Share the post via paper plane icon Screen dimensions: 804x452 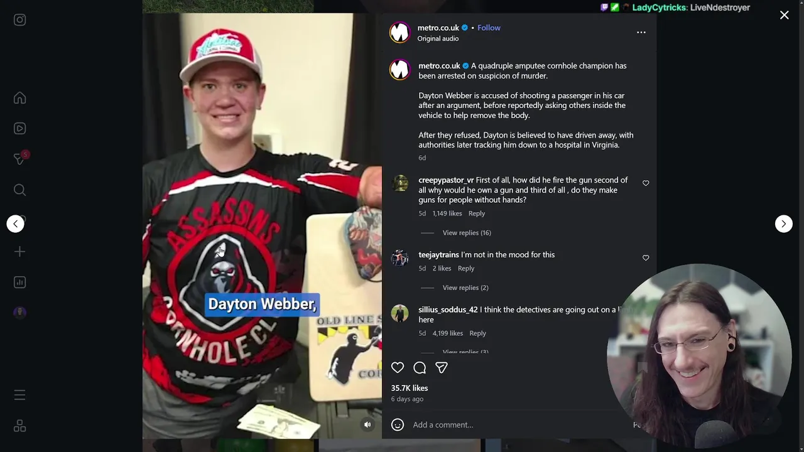pyautogui.click(x=442, y=368)
